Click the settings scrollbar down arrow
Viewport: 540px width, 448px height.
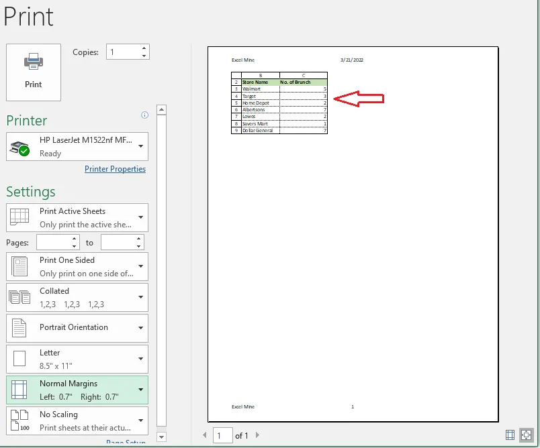tap(161, 437)
